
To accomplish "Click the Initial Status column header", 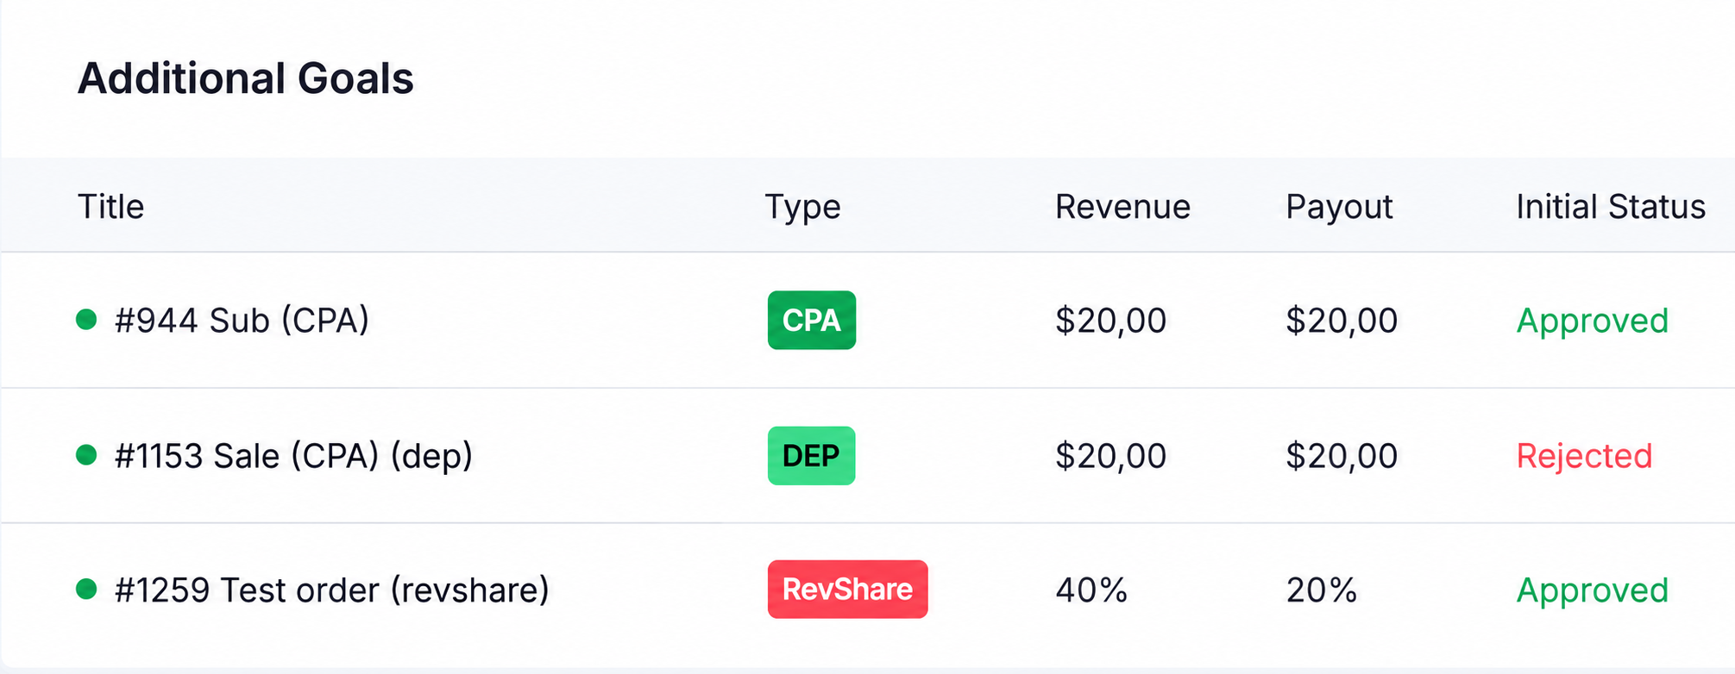I will tap(1611, 207).
